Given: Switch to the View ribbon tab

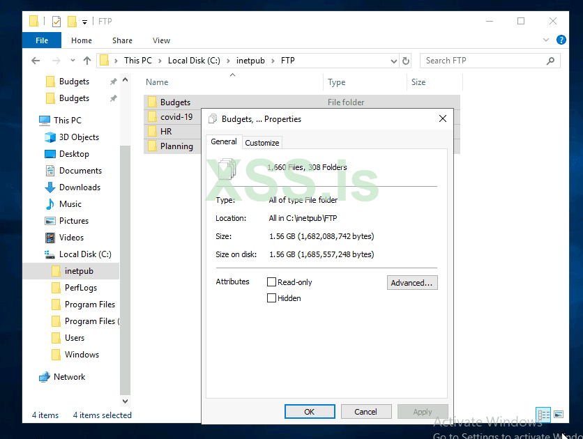Looking at the screenshot, I should [x=161, y=40].
